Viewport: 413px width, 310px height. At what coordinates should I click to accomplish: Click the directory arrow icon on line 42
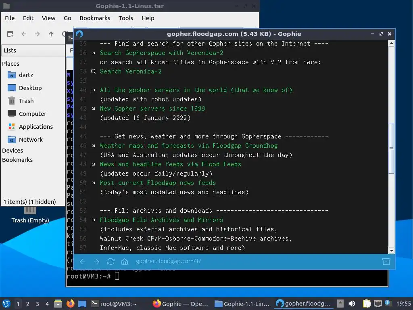tap(94, 109)
